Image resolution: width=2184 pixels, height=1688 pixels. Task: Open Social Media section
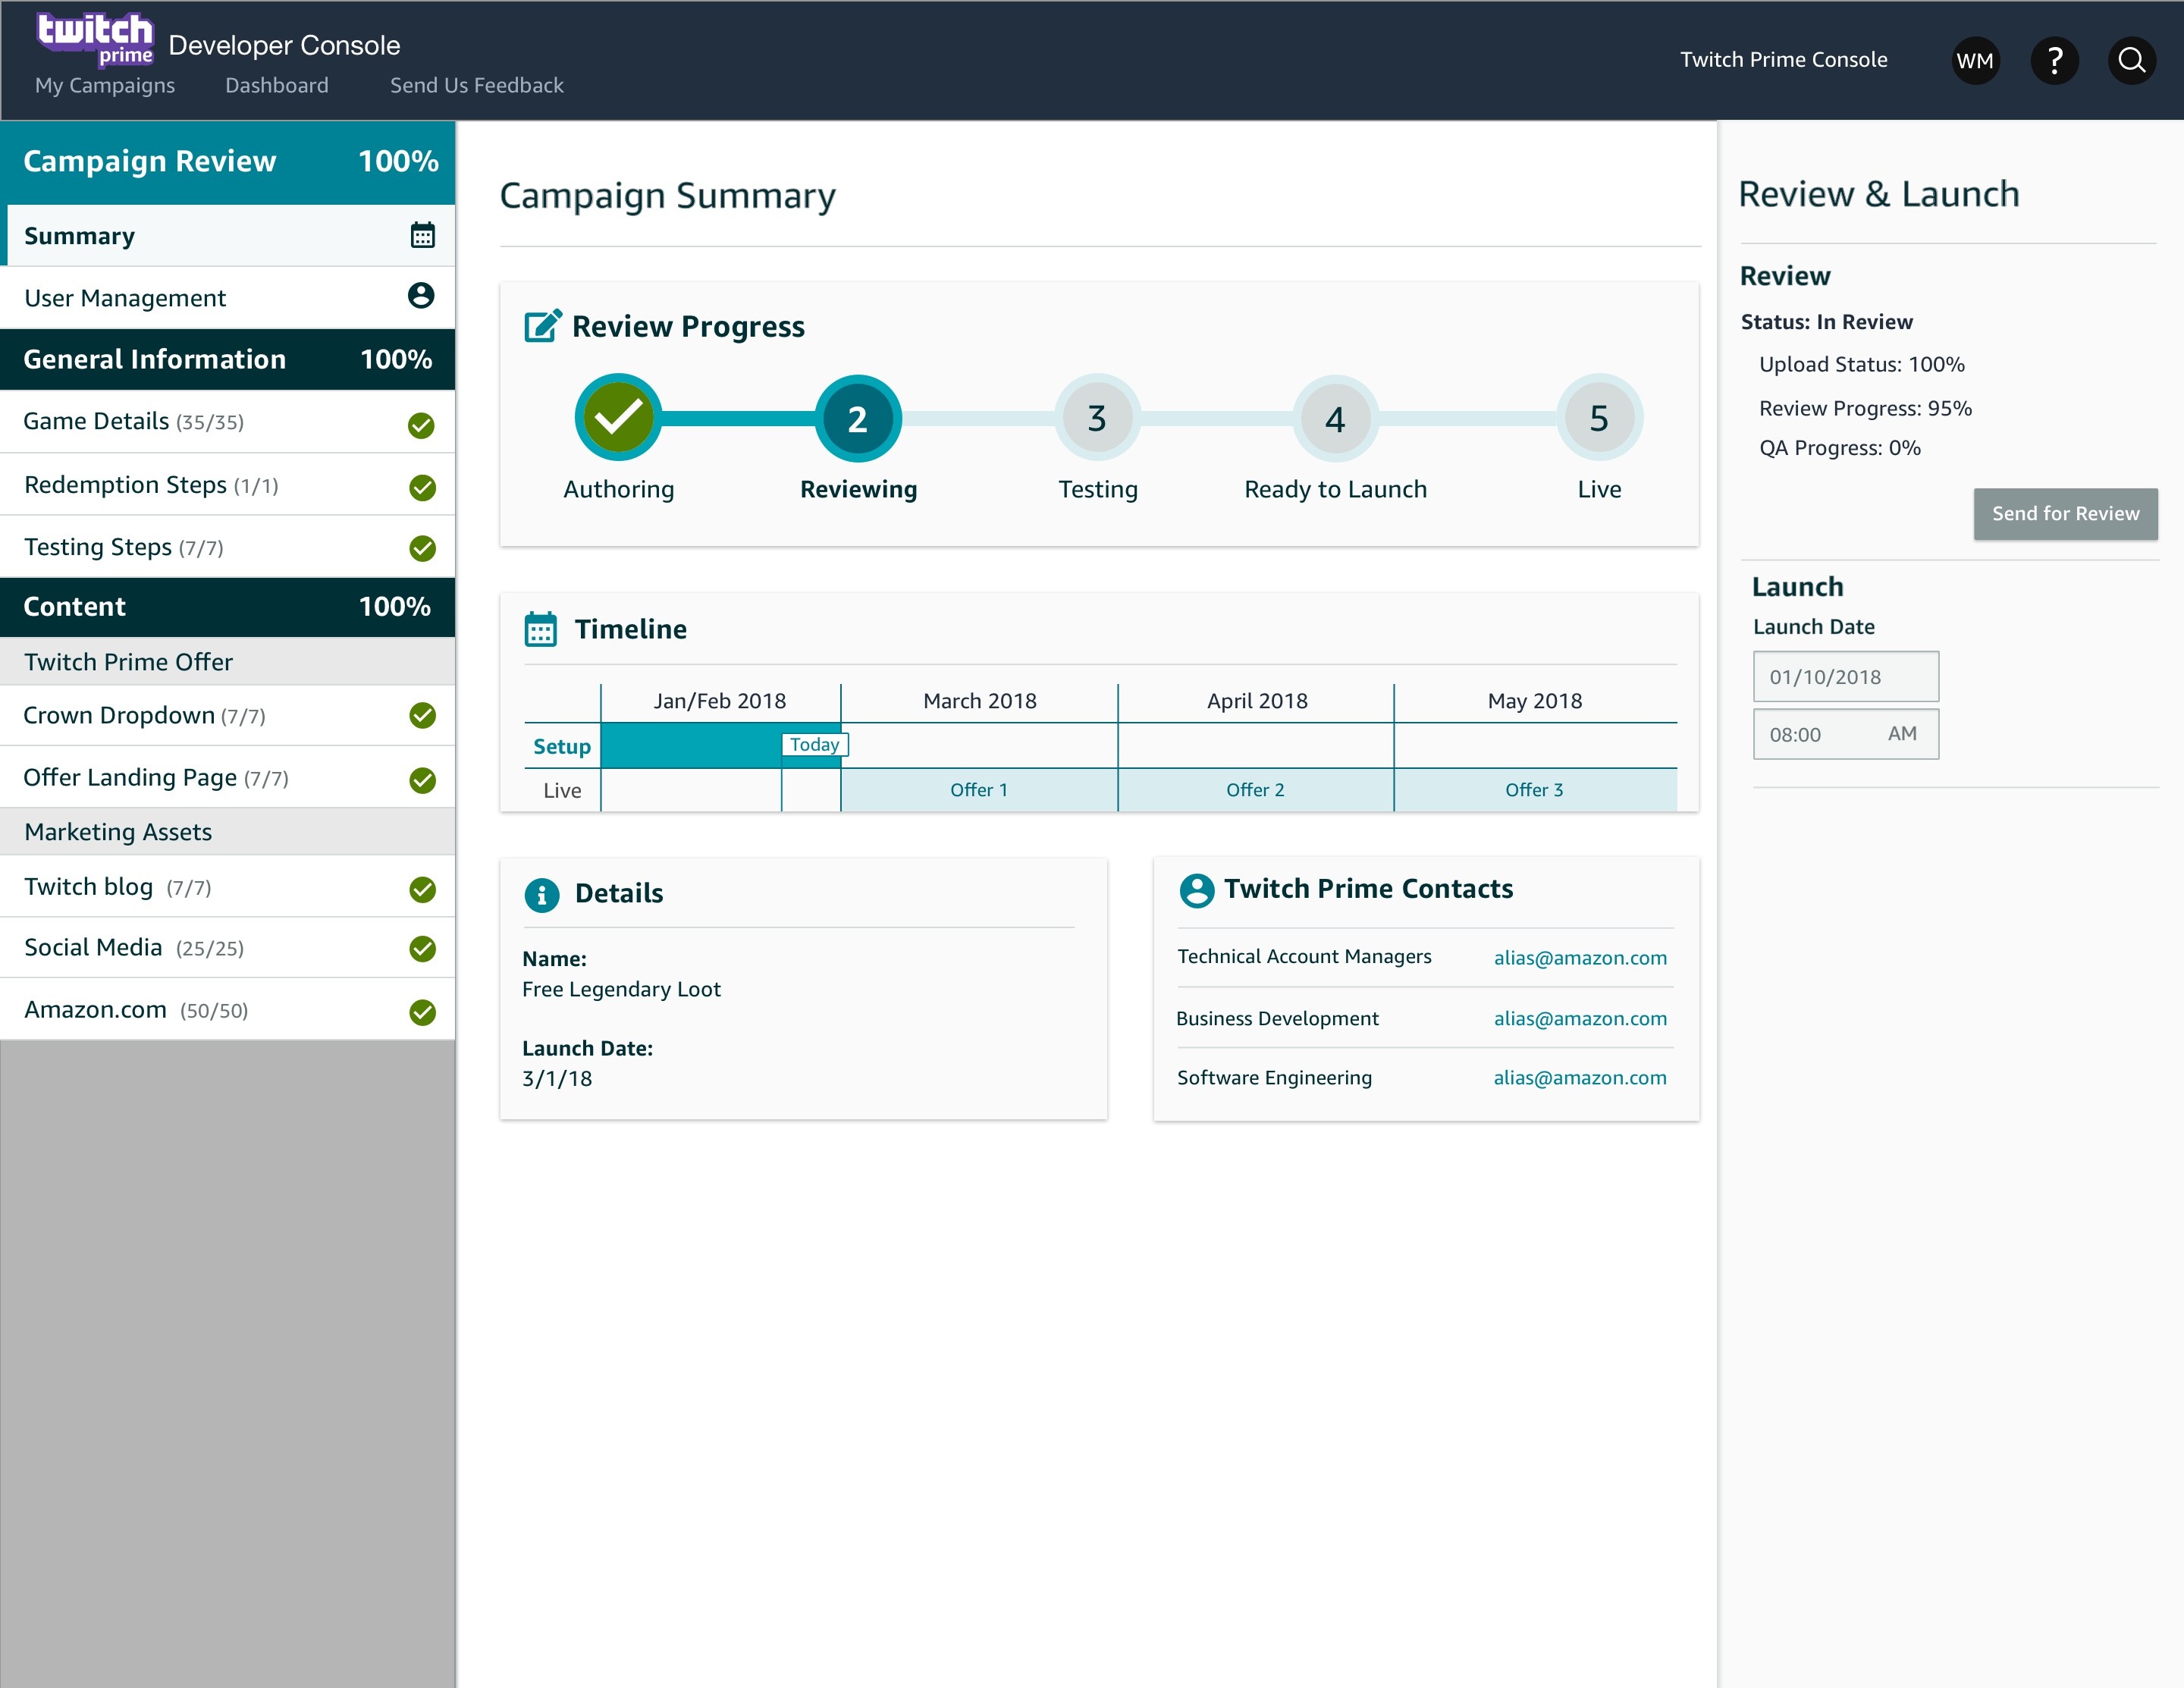(228, 948)
